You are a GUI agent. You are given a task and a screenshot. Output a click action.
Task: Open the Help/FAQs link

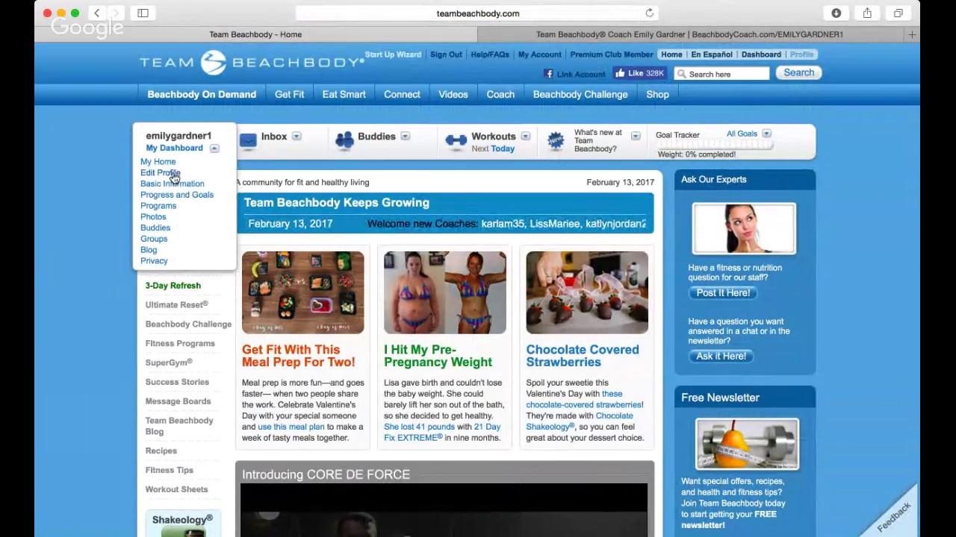490,54
